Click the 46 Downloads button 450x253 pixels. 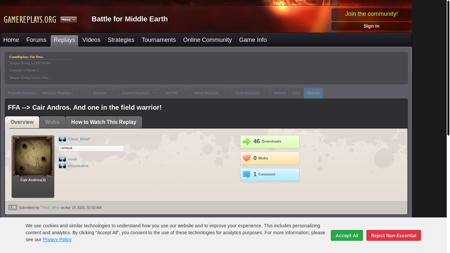tap(270, 142)
